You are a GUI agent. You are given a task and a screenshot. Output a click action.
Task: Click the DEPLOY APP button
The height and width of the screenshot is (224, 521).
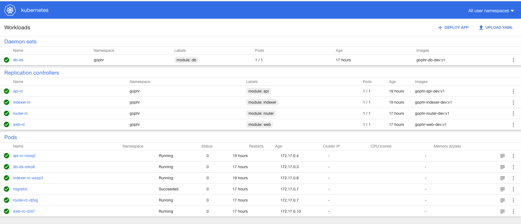click(453, 27)
